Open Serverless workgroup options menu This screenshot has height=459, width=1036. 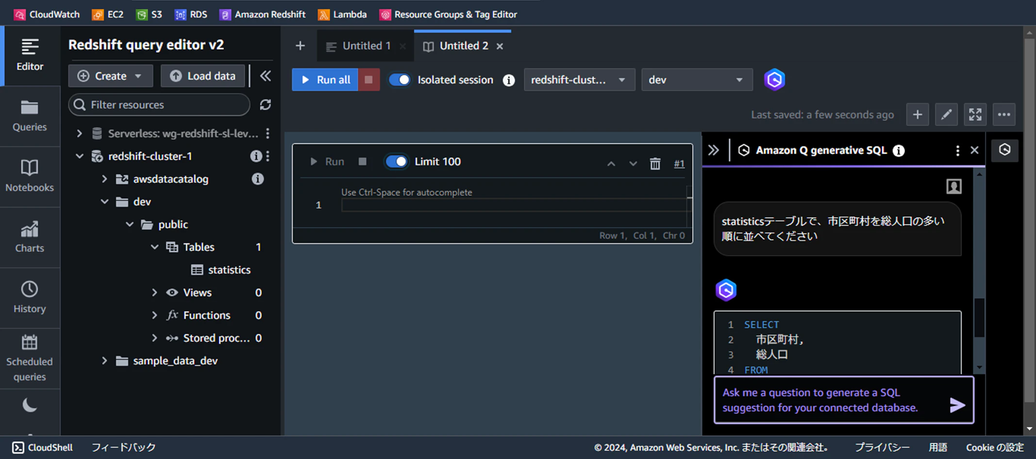[x=267, y=133]
